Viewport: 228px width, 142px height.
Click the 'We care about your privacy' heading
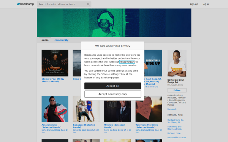click(113, 46)
